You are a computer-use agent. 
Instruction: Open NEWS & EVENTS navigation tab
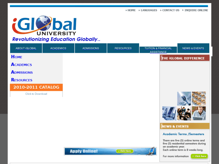click(193, 48)
